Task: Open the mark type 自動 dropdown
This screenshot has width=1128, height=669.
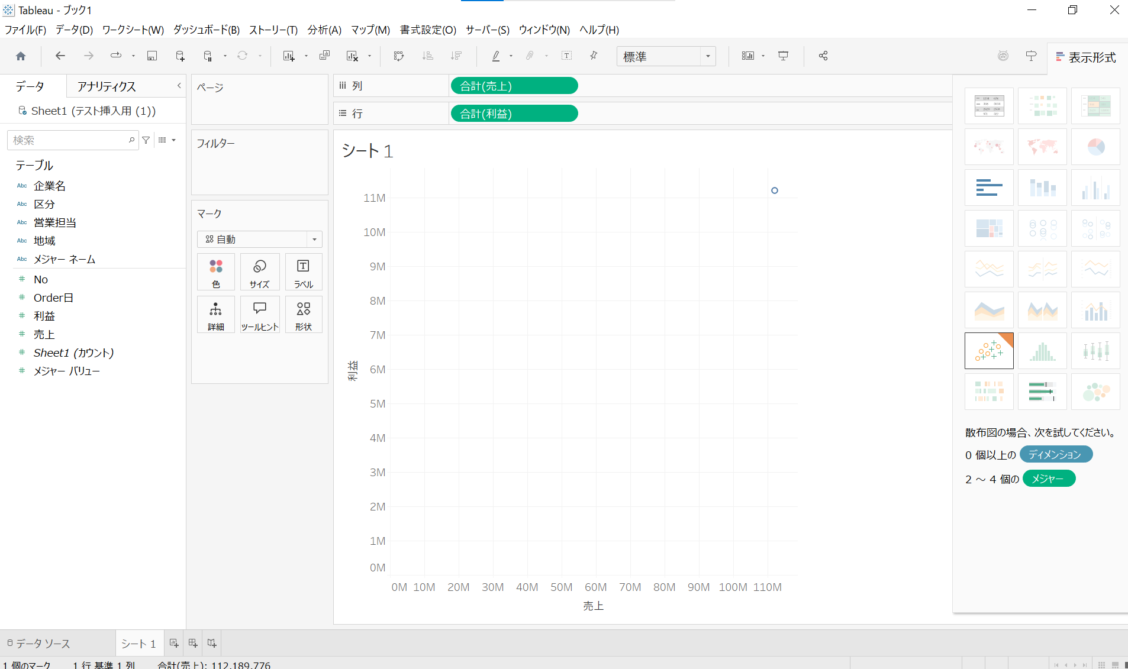Action: coord(259,239)
